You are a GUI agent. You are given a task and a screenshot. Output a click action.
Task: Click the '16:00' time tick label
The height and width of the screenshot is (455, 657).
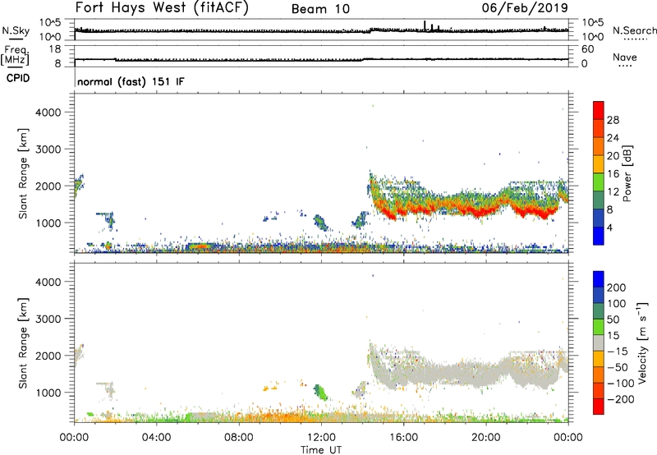click(x=403, y=438)
